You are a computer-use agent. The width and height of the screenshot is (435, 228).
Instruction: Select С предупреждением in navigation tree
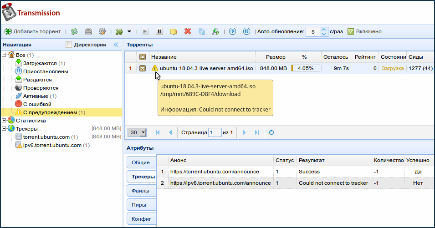click(x=50, y=112)
